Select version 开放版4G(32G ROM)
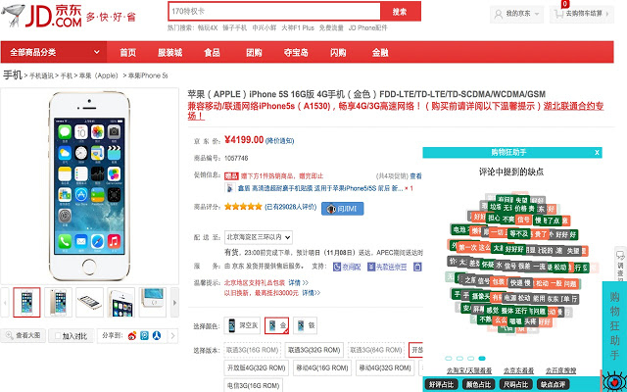The height and width of the screenshot is (392, 627). pos(257,368)
